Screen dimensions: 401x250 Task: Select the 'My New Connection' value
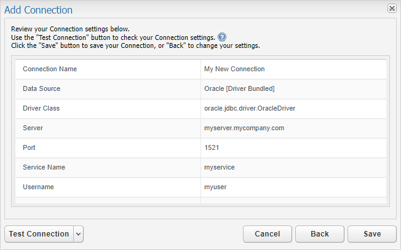[x=234, y=69]
